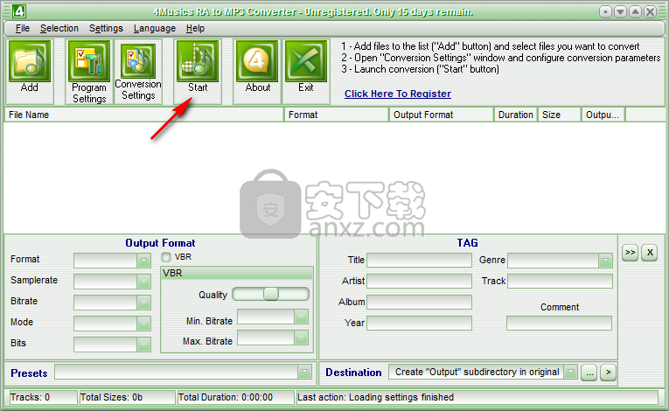Click the truncated Outpu... column header
This screenshot has width=669, height=411.
pos(603,115)
